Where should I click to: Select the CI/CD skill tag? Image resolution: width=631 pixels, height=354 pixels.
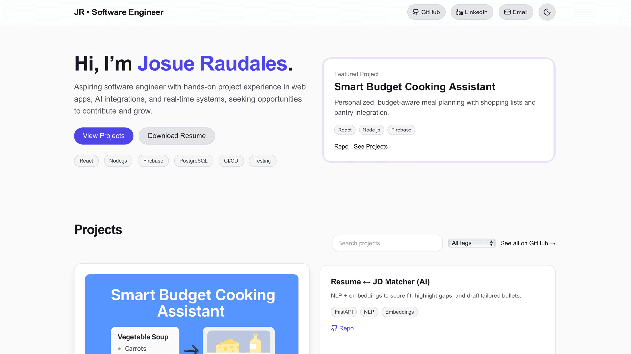[x=231, y=161]
